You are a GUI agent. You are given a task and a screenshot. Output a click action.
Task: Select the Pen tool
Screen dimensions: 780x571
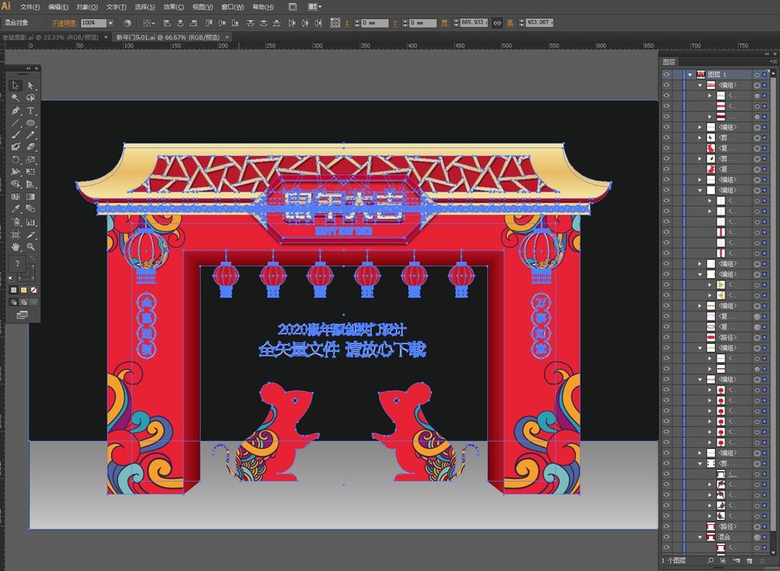(x=16, y=110)
